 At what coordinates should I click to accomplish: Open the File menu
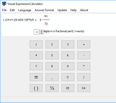(4, 10)
